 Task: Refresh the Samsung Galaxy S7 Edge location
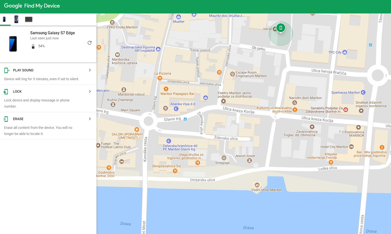pos(90,43)
